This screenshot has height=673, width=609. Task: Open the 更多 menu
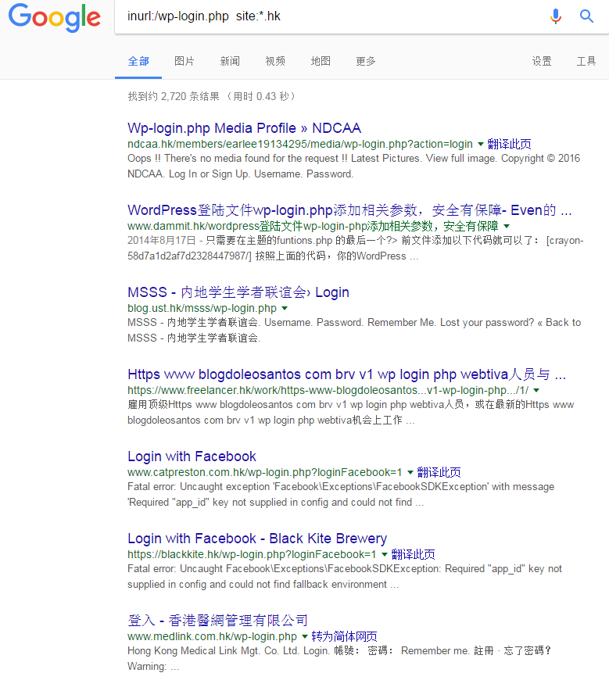366,62
